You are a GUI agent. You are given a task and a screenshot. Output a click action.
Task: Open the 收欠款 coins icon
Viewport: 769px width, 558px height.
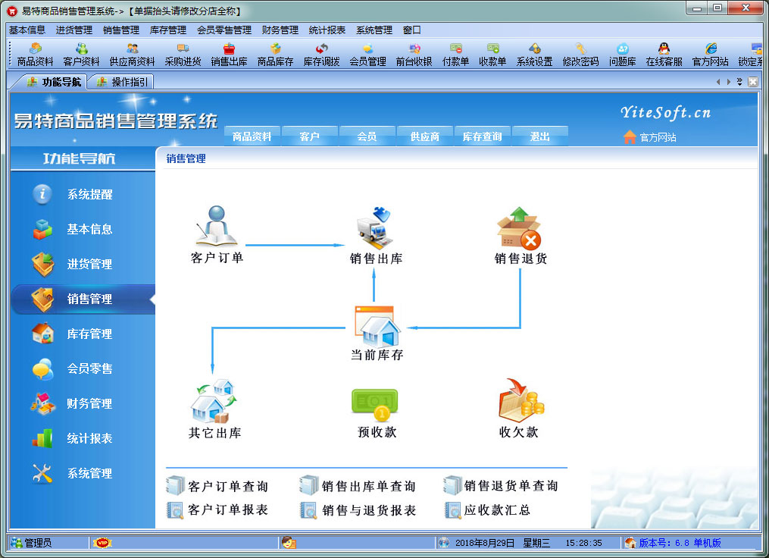point(519,409)
